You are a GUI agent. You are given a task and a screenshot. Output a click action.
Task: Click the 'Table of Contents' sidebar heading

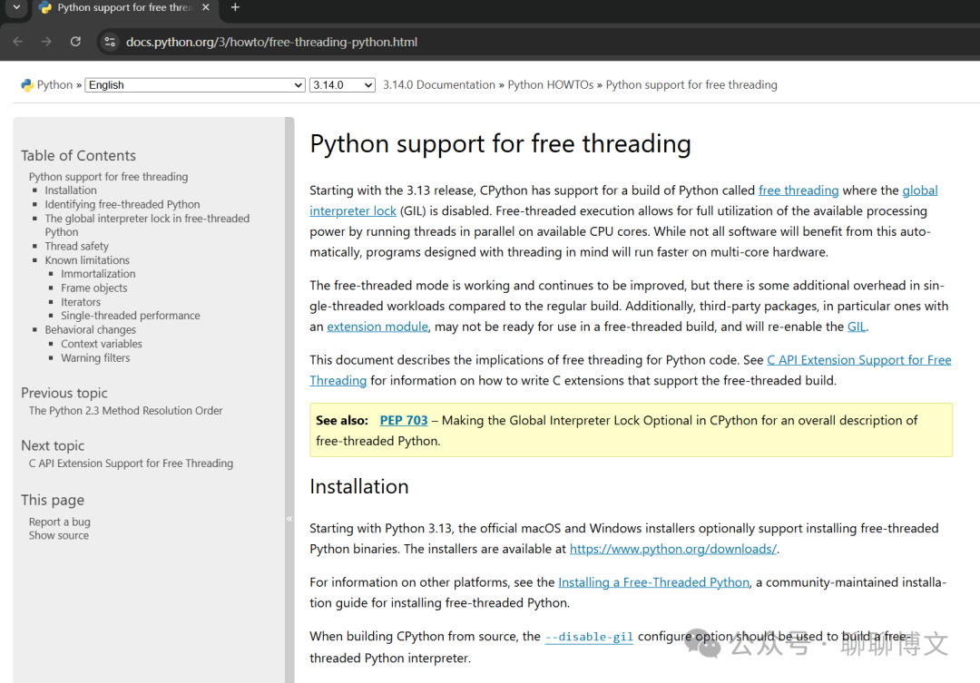[78, 156]
